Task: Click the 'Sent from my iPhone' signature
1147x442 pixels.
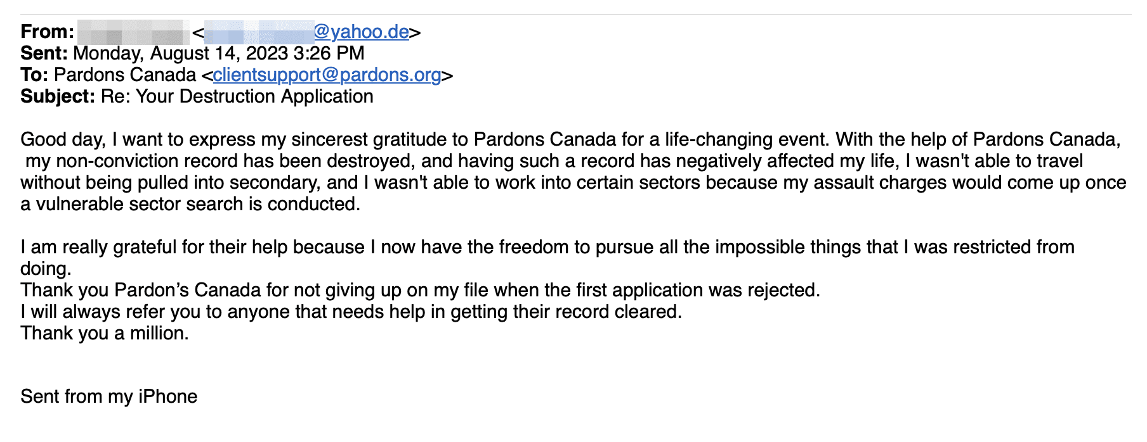Action: [x=109, y=396]
